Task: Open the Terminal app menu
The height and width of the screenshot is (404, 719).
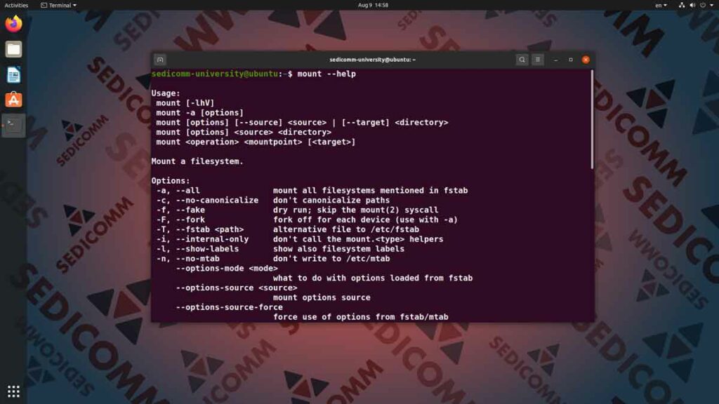Action: tap(59, 5)
